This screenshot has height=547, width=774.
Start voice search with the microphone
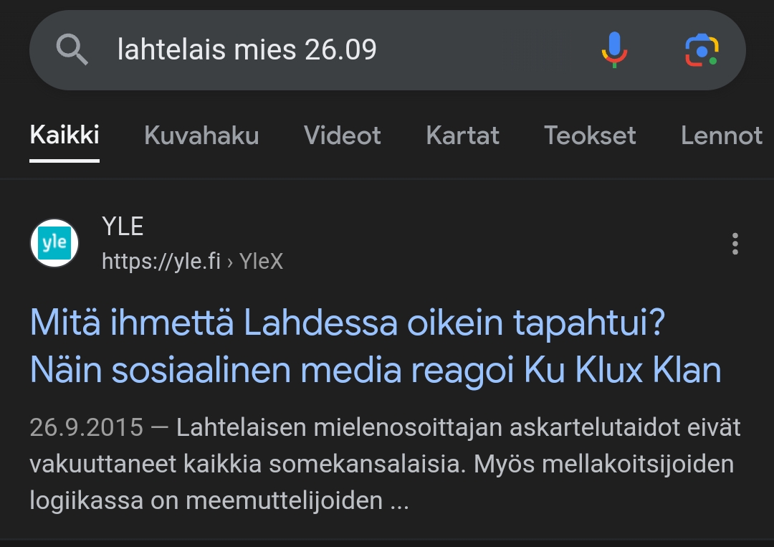click(x=614, y=50)
